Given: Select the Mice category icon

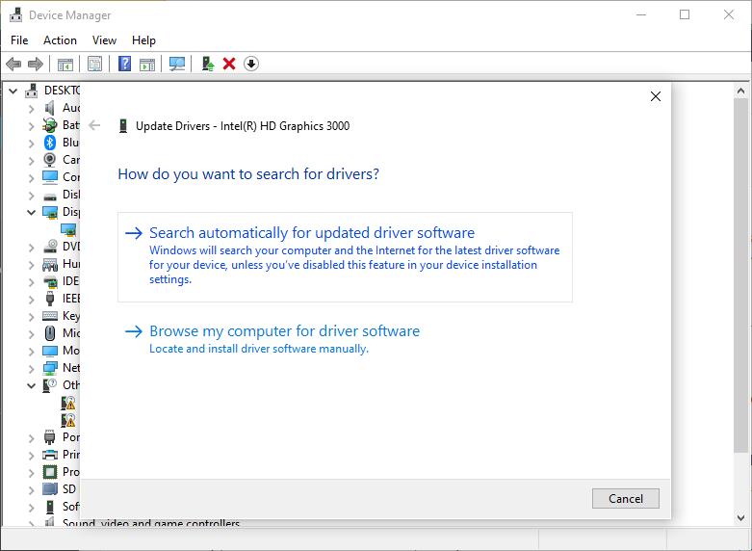Looking at the screenshot, I should coord(50,333).
